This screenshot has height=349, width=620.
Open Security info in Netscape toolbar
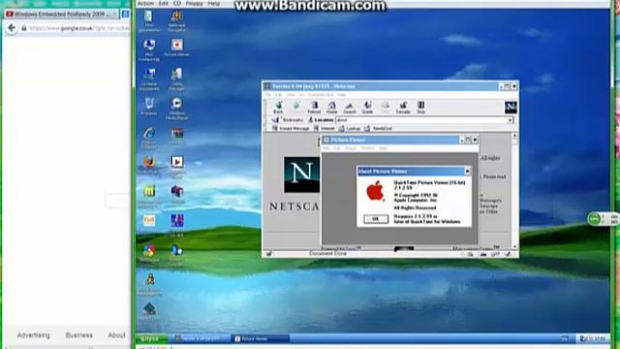pyautogui.click(x=403, y=108)
